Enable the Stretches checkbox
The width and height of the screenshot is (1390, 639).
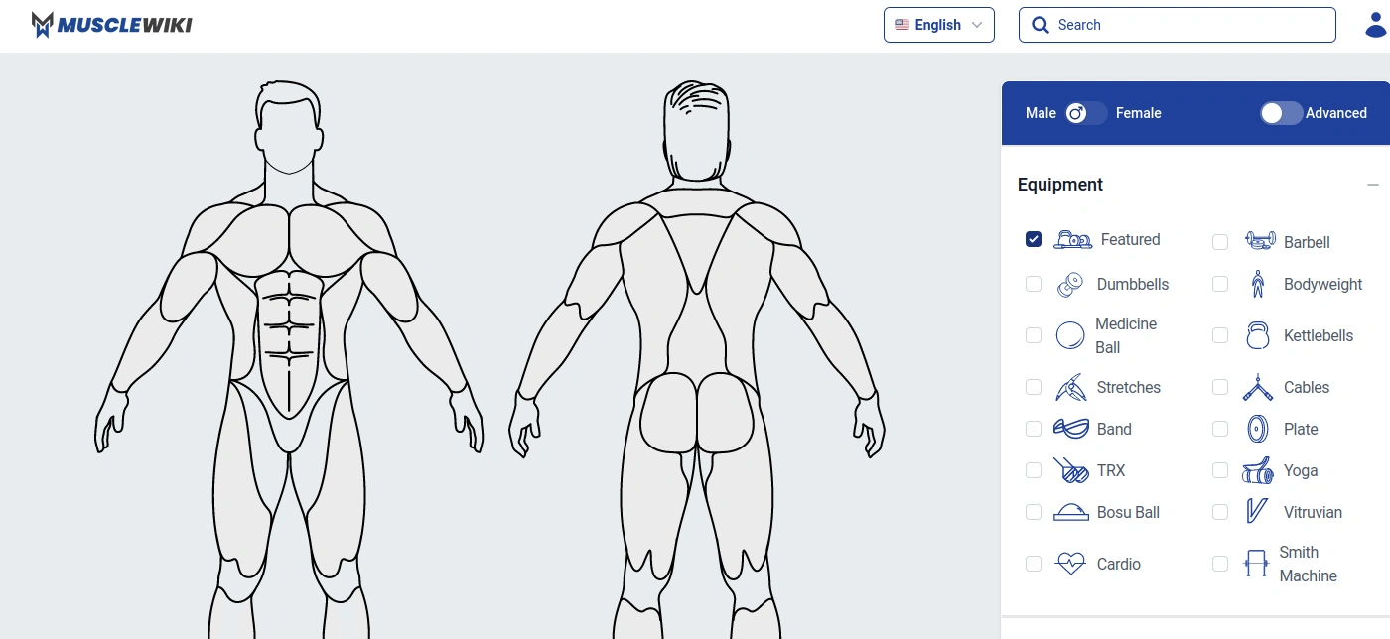click(x=1034, y=387)
